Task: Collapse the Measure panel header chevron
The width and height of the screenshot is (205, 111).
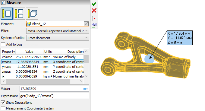Action: (3, 3)
